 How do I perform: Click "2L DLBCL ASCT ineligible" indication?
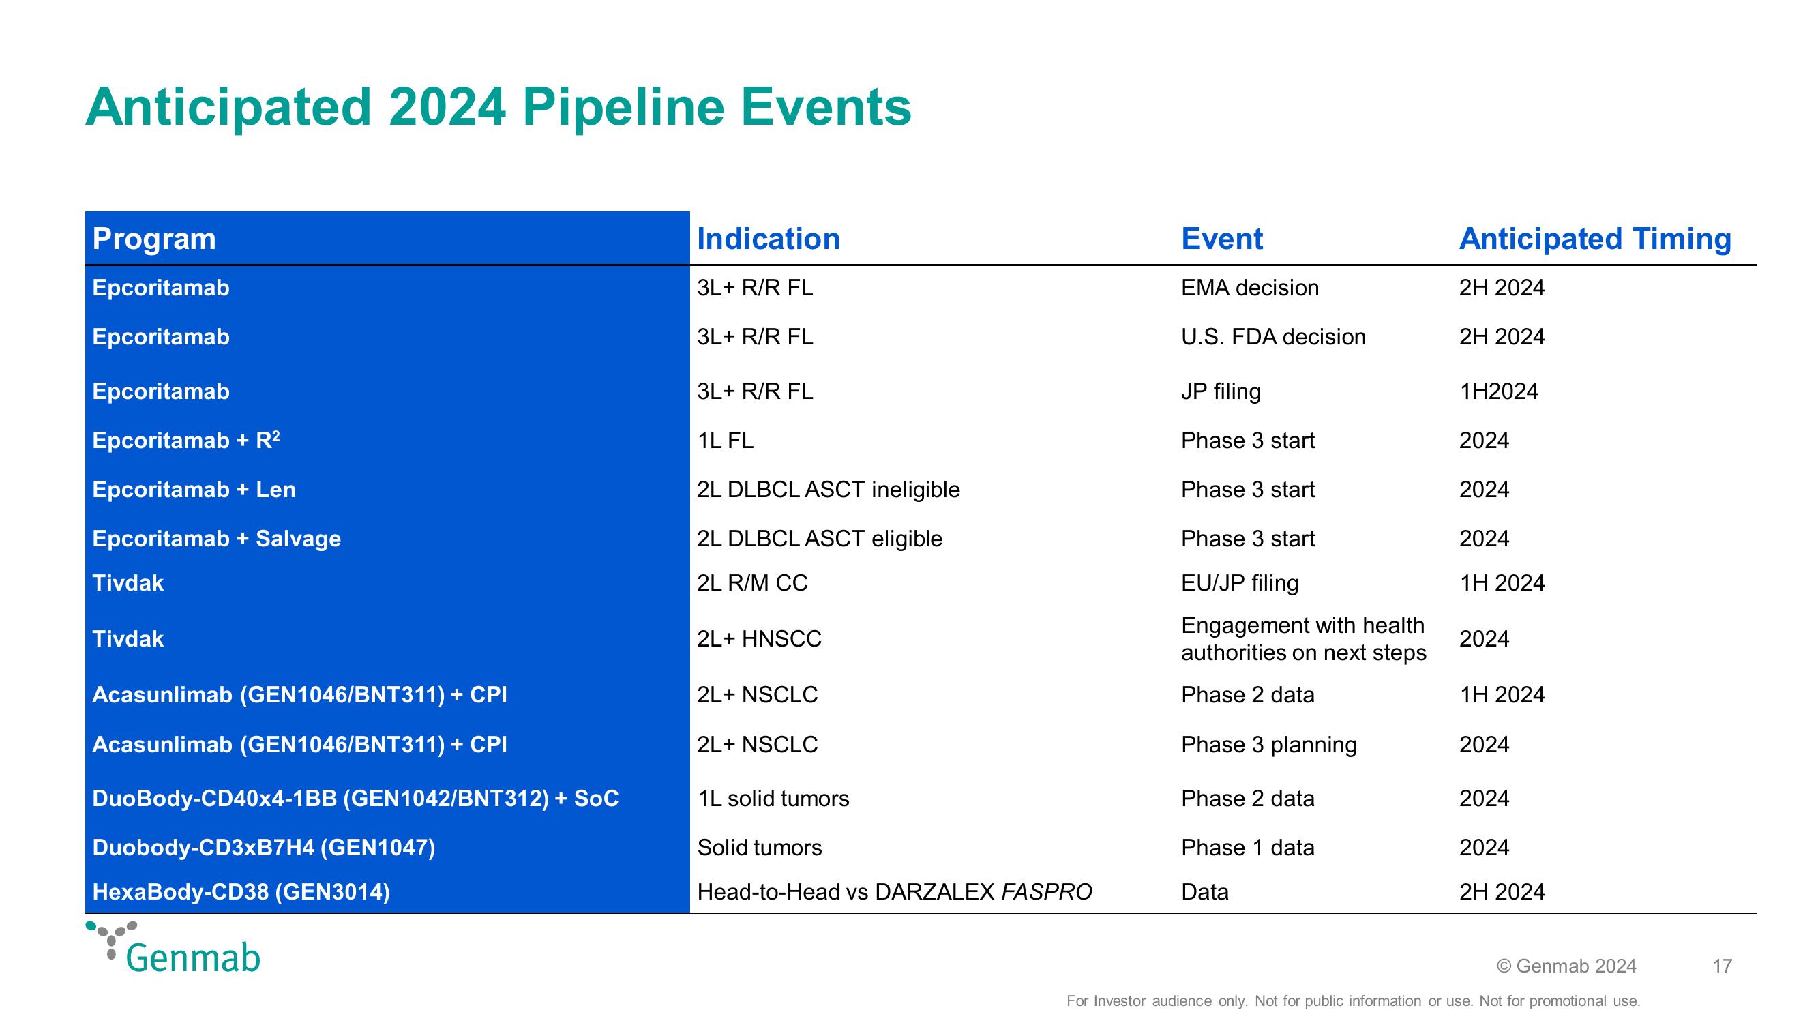pyautogui.click(x=828, y=490)
